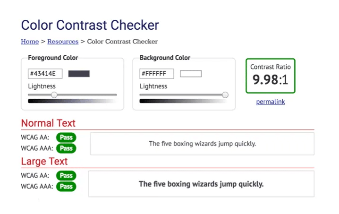
Task: Click the Large Text WCAG AAA Pass badge
Action: pyautogui.click(x=66, y=187)
